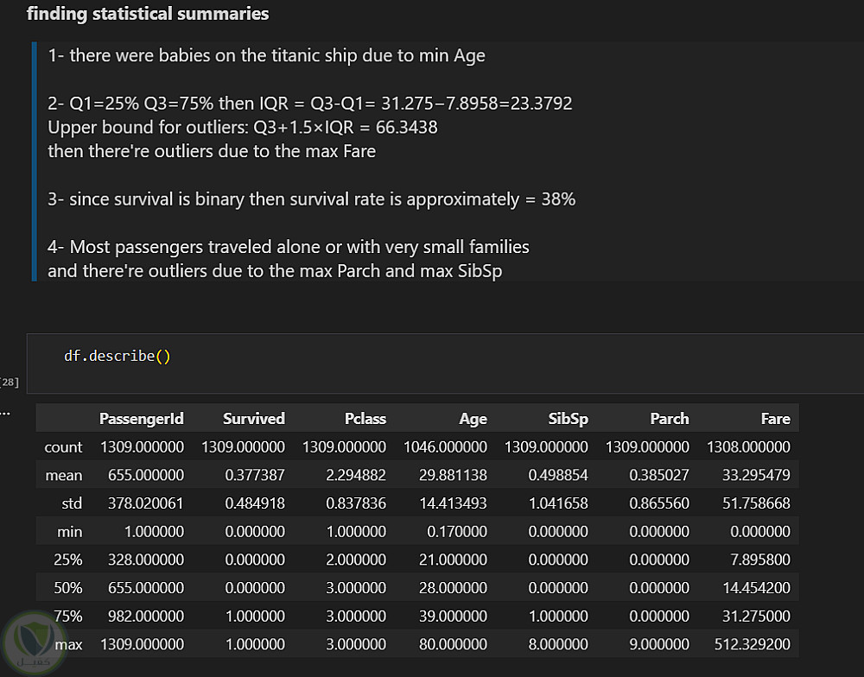Click the Parch column header

pos(670,419)
